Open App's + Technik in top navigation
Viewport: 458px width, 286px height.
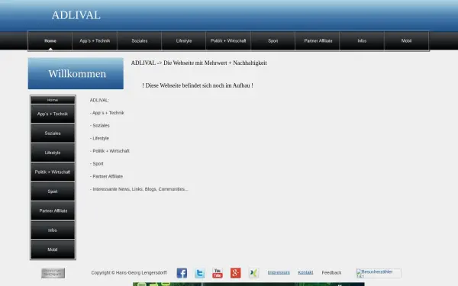pyautogui.click(x=95, y=41)
